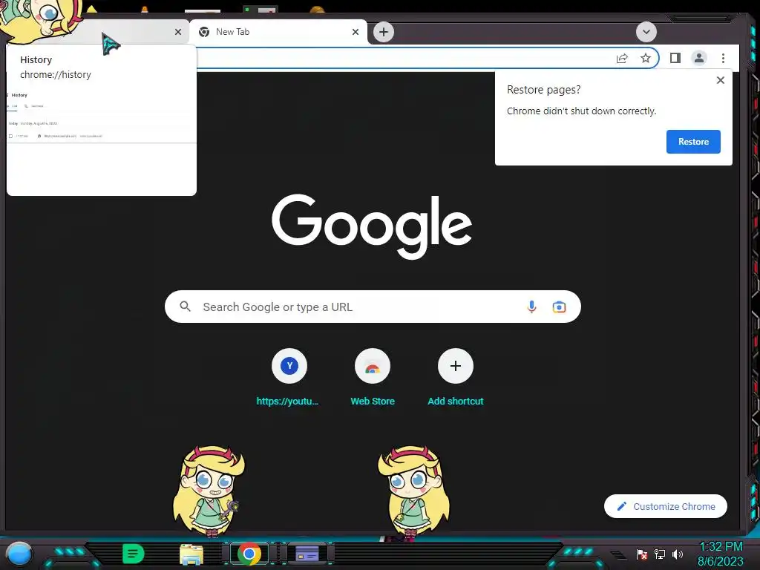The width and height of the screenshot is (760, 570).
Task: Open the tab search dropdown arrow
Action: tap(646, 32)
